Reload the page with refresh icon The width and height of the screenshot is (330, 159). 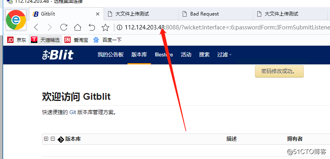[64, 27]
